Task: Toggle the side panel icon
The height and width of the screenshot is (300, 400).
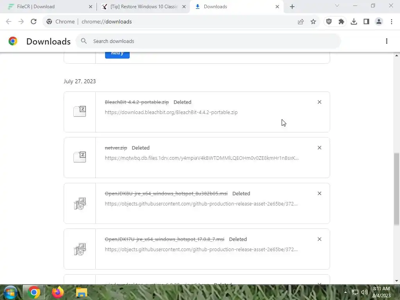Action: click(x=366, y=22)
